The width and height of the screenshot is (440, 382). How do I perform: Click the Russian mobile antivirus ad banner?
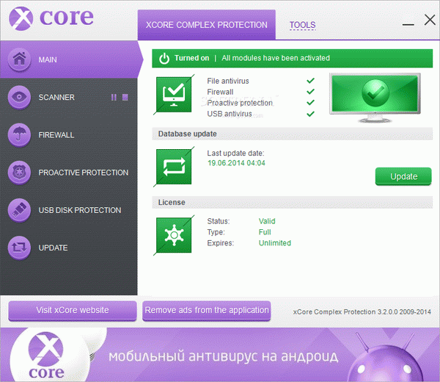pos(220,355)
